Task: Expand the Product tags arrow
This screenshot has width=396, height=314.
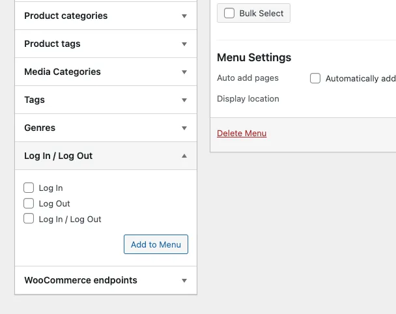Action: 184,44
